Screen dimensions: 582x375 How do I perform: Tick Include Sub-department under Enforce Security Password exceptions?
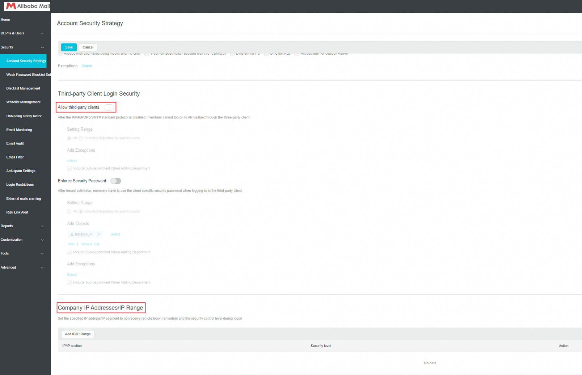point(69,283)
